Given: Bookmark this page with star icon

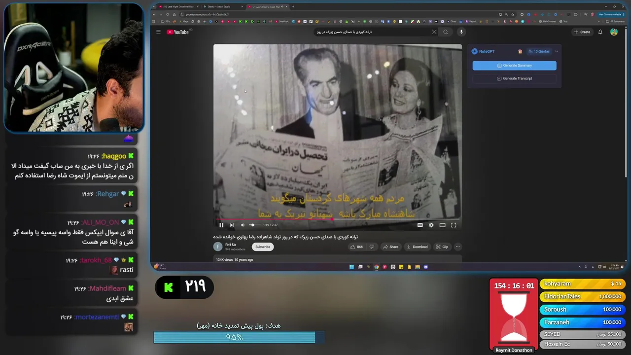Looking at the screenshot, I should pyautogui.click(x=512, y=14).
